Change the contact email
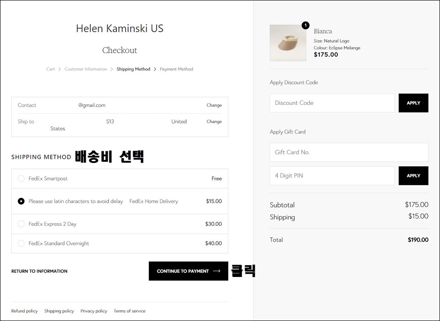440x321 pixels. pos(214,105)
